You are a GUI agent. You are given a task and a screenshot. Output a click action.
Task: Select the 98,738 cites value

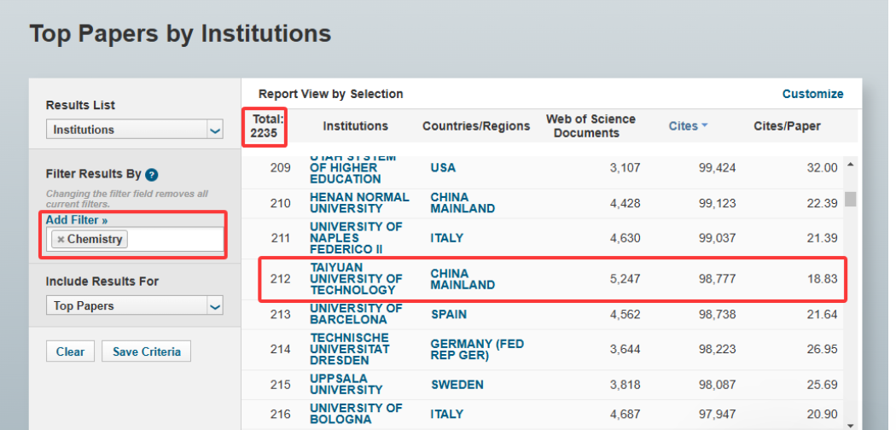tap(717, 314)
